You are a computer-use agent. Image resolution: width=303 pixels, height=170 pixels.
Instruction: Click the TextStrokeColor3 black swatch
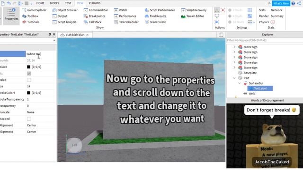tap(28, 93)
